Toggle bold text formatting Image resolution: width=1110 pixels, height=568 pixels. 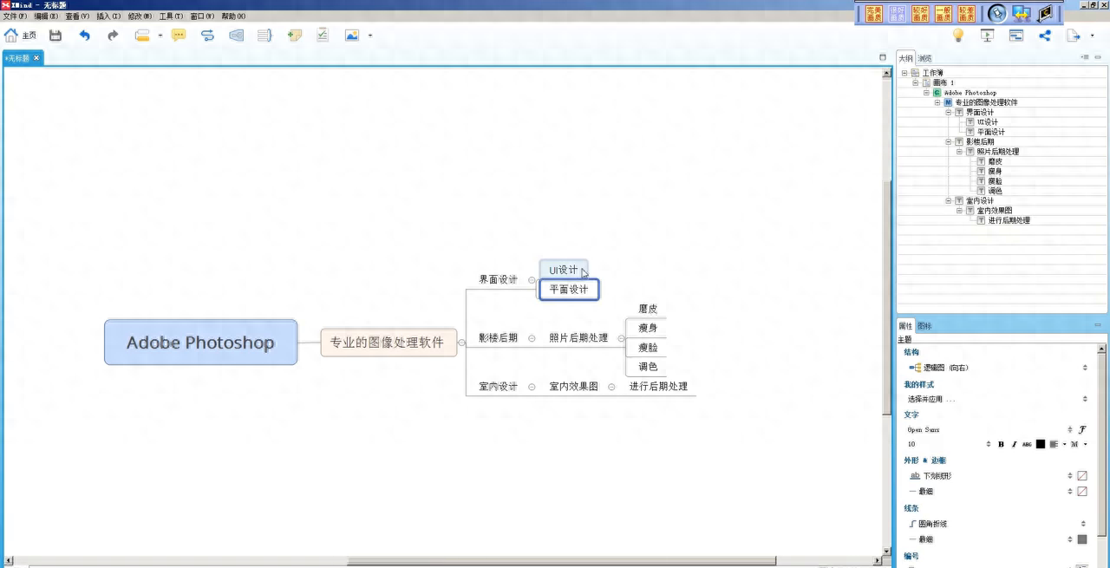coord(1001,444)
